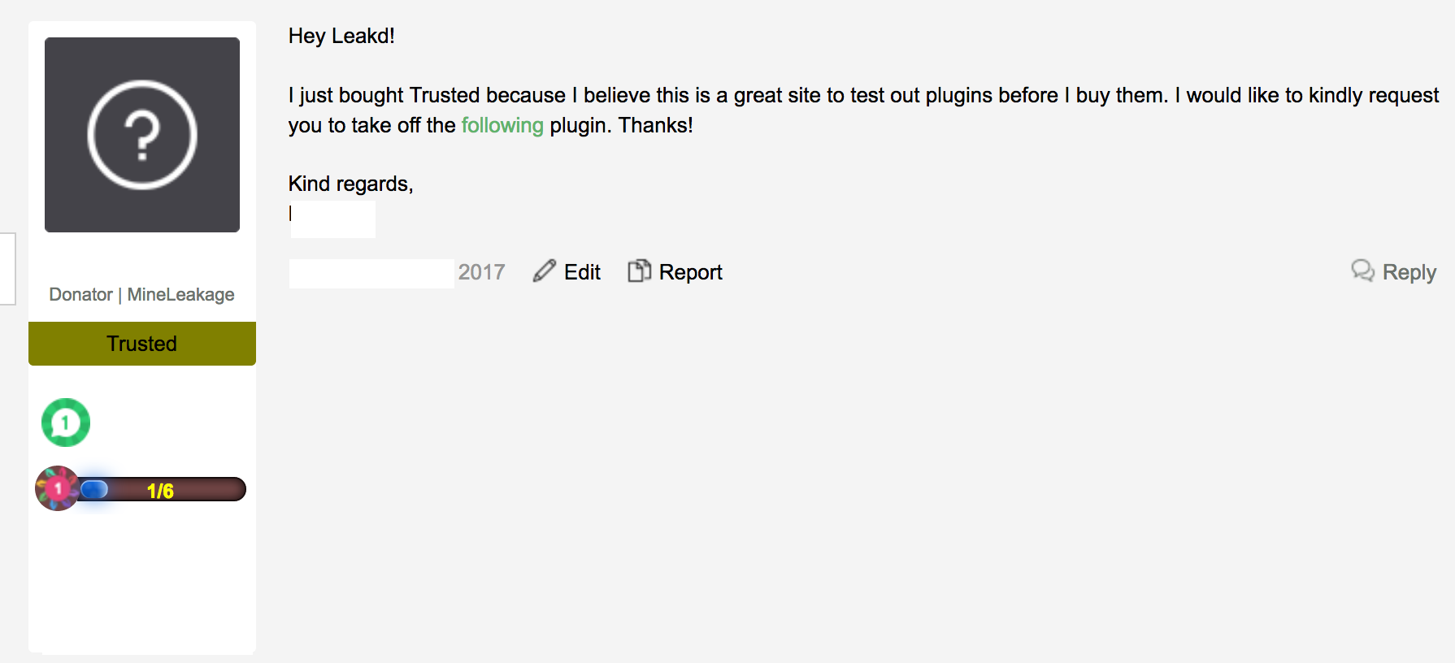Click the Donator | MineLeakage user title

[141, 294]
